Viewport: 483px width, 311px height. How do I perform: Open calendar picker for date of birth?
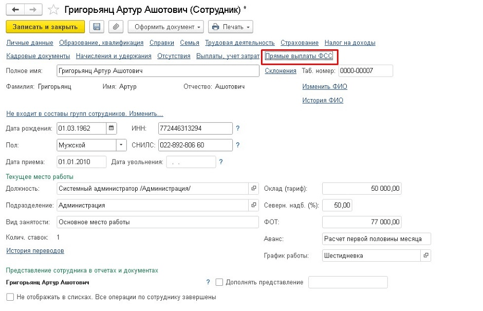coord(112,128)
